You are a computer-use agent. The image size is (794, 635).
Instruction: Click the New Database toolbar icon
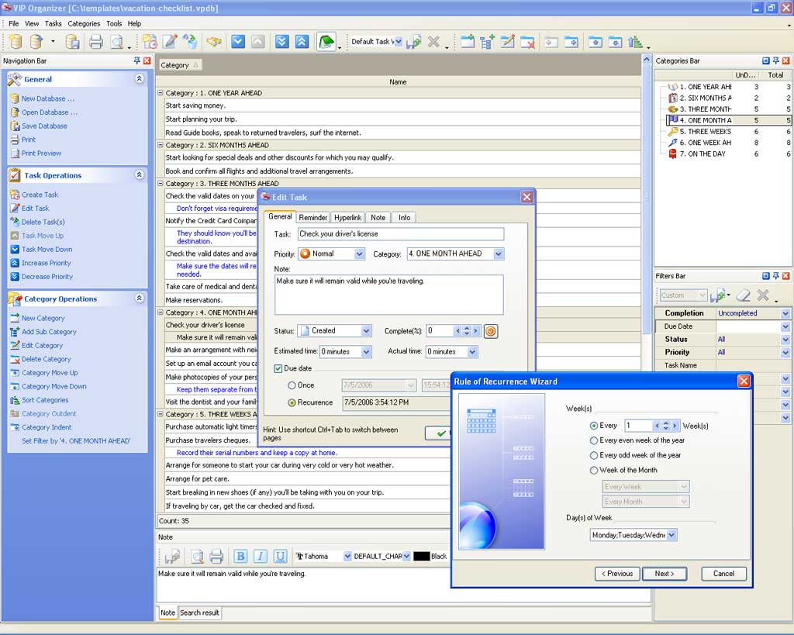click(x=16, y=42)
